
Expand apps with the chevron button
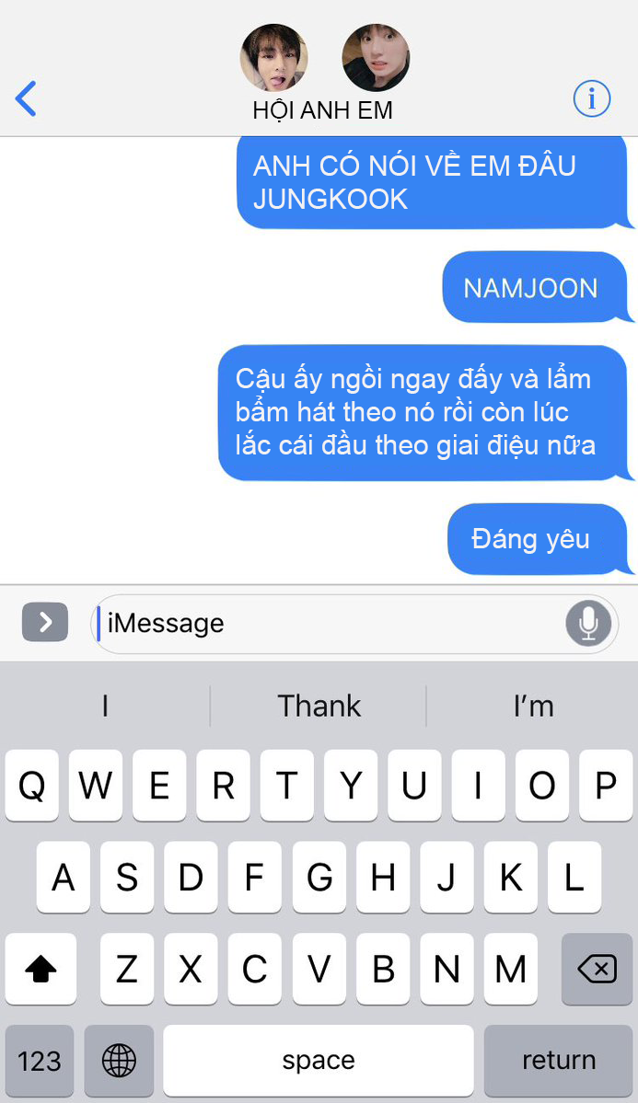point(45,622)
